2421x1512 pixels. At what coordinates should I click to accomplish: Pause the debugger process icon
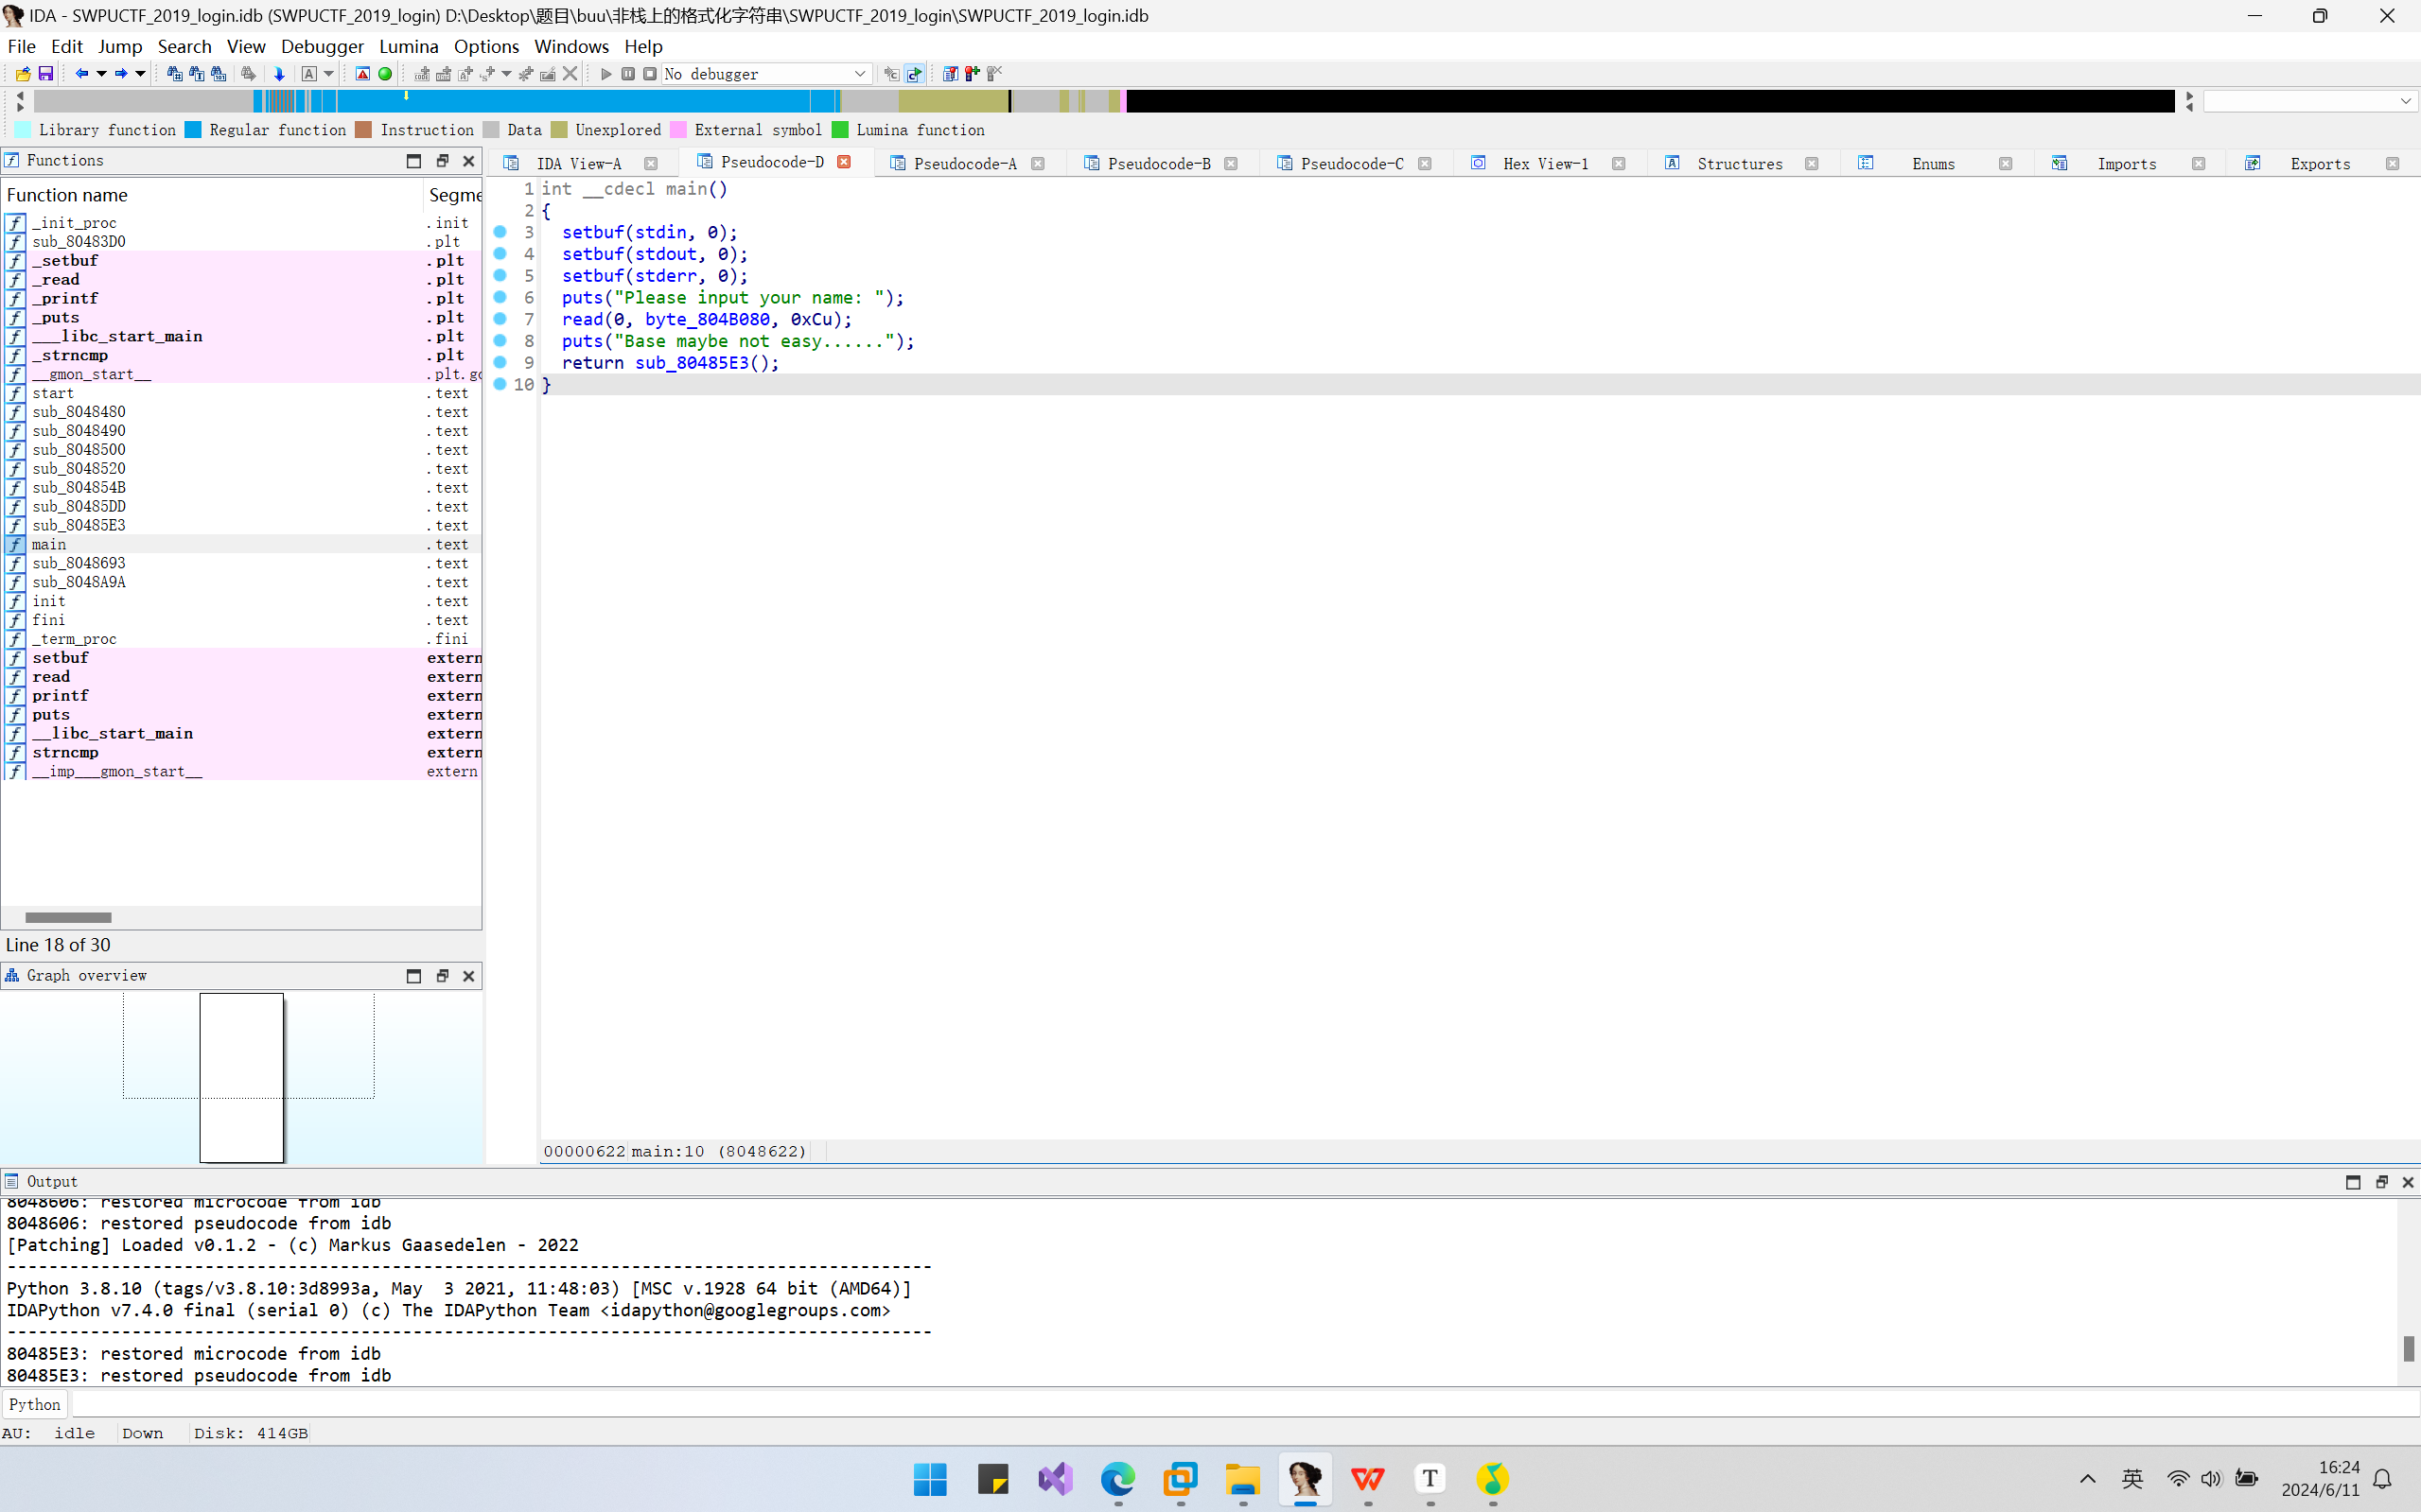(628, 74)
